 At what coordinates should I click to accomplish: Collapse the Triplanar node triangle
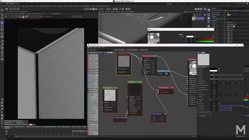tap(160, 87)
